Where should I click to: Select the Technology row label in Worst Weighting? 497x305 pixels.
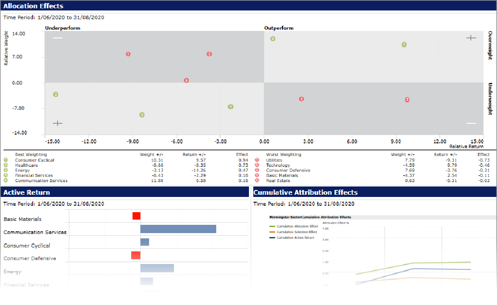(278, 166)
